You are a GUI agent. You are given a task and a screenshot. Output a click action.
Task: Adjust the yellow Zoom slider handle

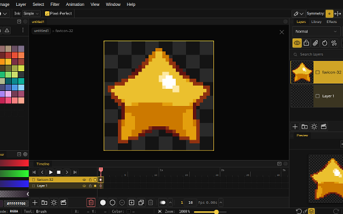(217, 212)
